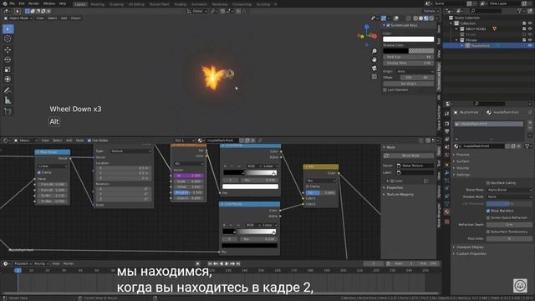Hide MECH MODEL collection with eye icon
This screenshot has width=535, height=301.
530,29
